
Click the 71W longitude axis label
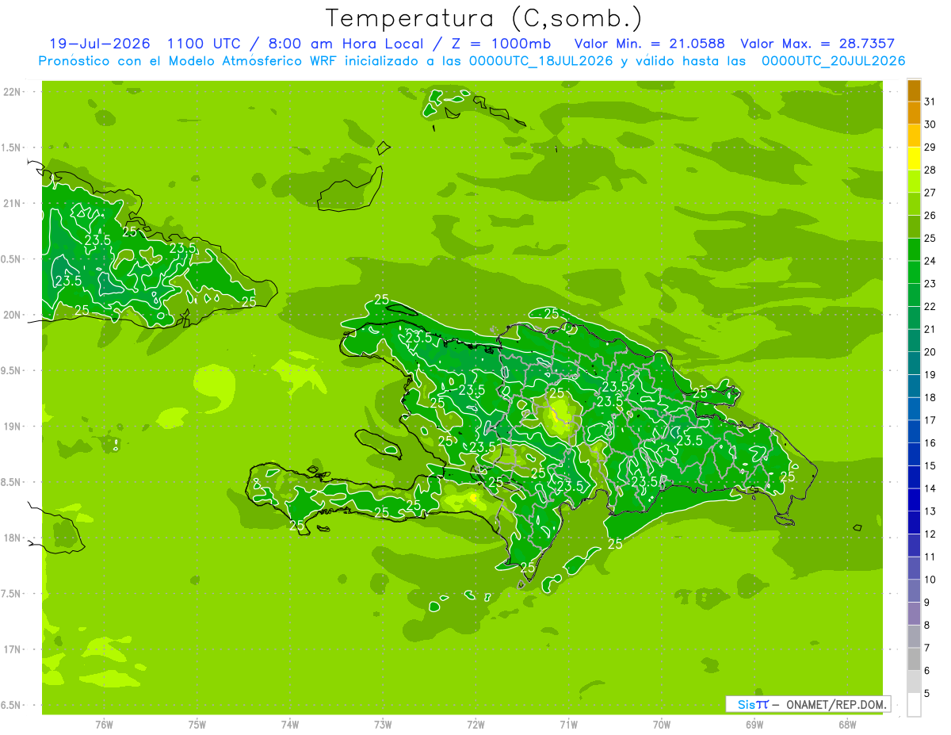click(568, 724)
